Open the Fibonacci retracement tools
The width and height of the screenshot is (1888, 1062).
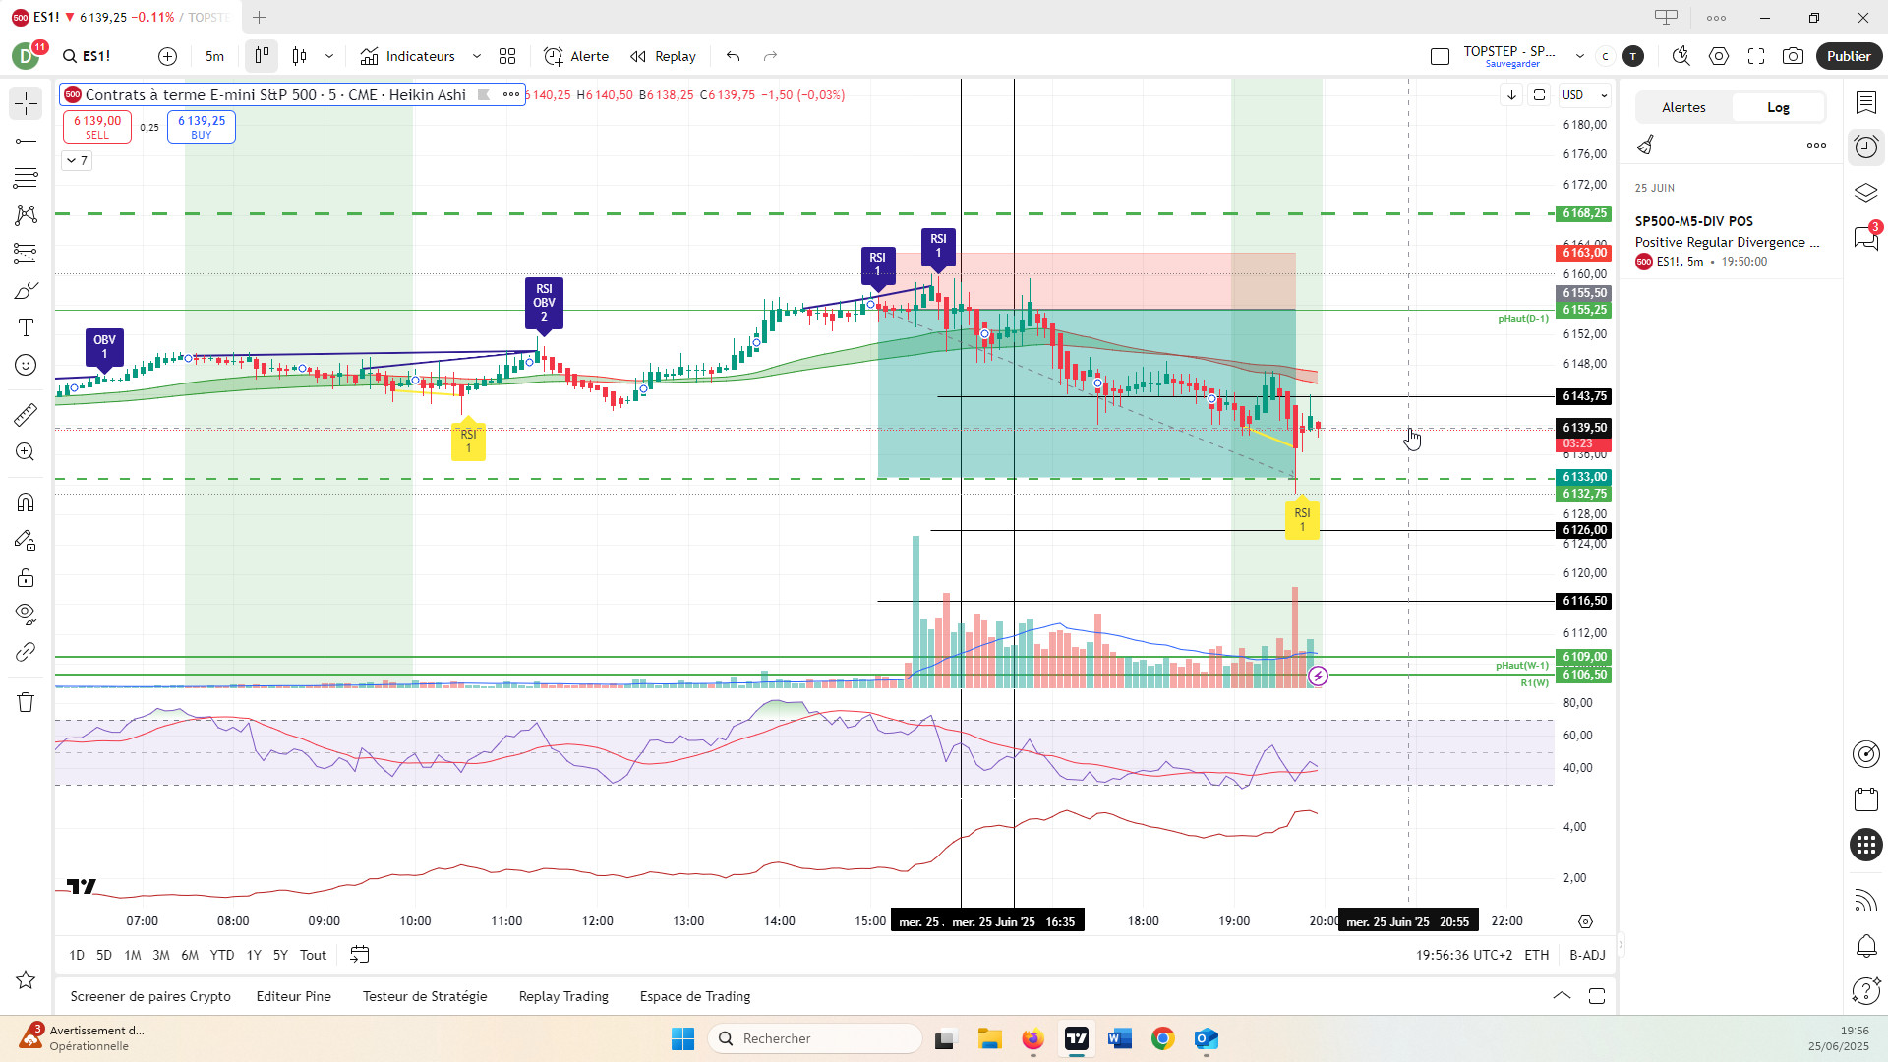(26, 178)
